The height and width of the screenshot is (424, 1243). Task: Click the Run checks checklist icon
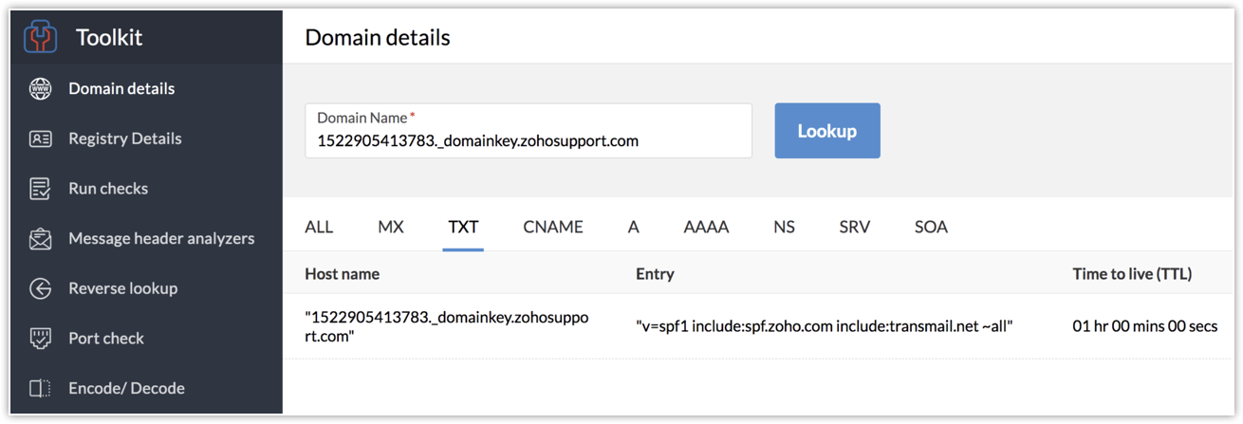40,189
